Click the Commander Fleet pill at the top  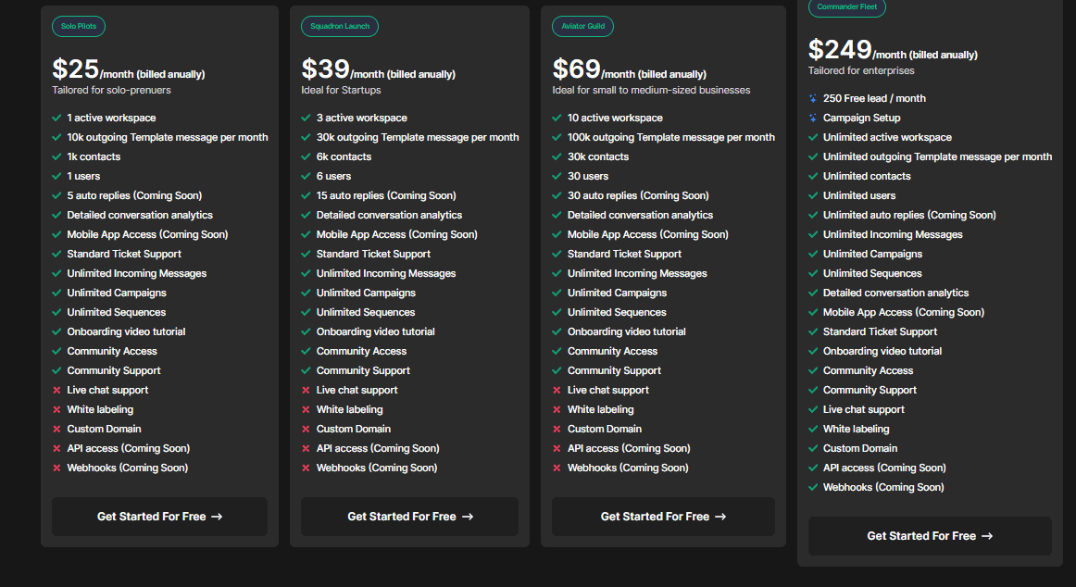(846, 6)
